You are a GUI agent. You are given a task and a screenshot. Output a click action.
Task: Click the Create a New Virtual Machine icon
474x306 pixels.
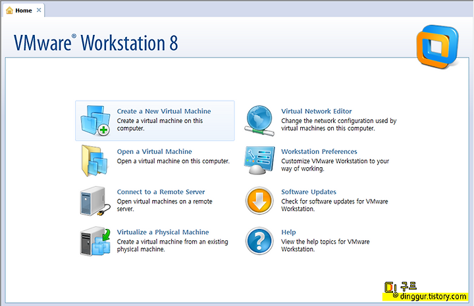tap(95, 120)
